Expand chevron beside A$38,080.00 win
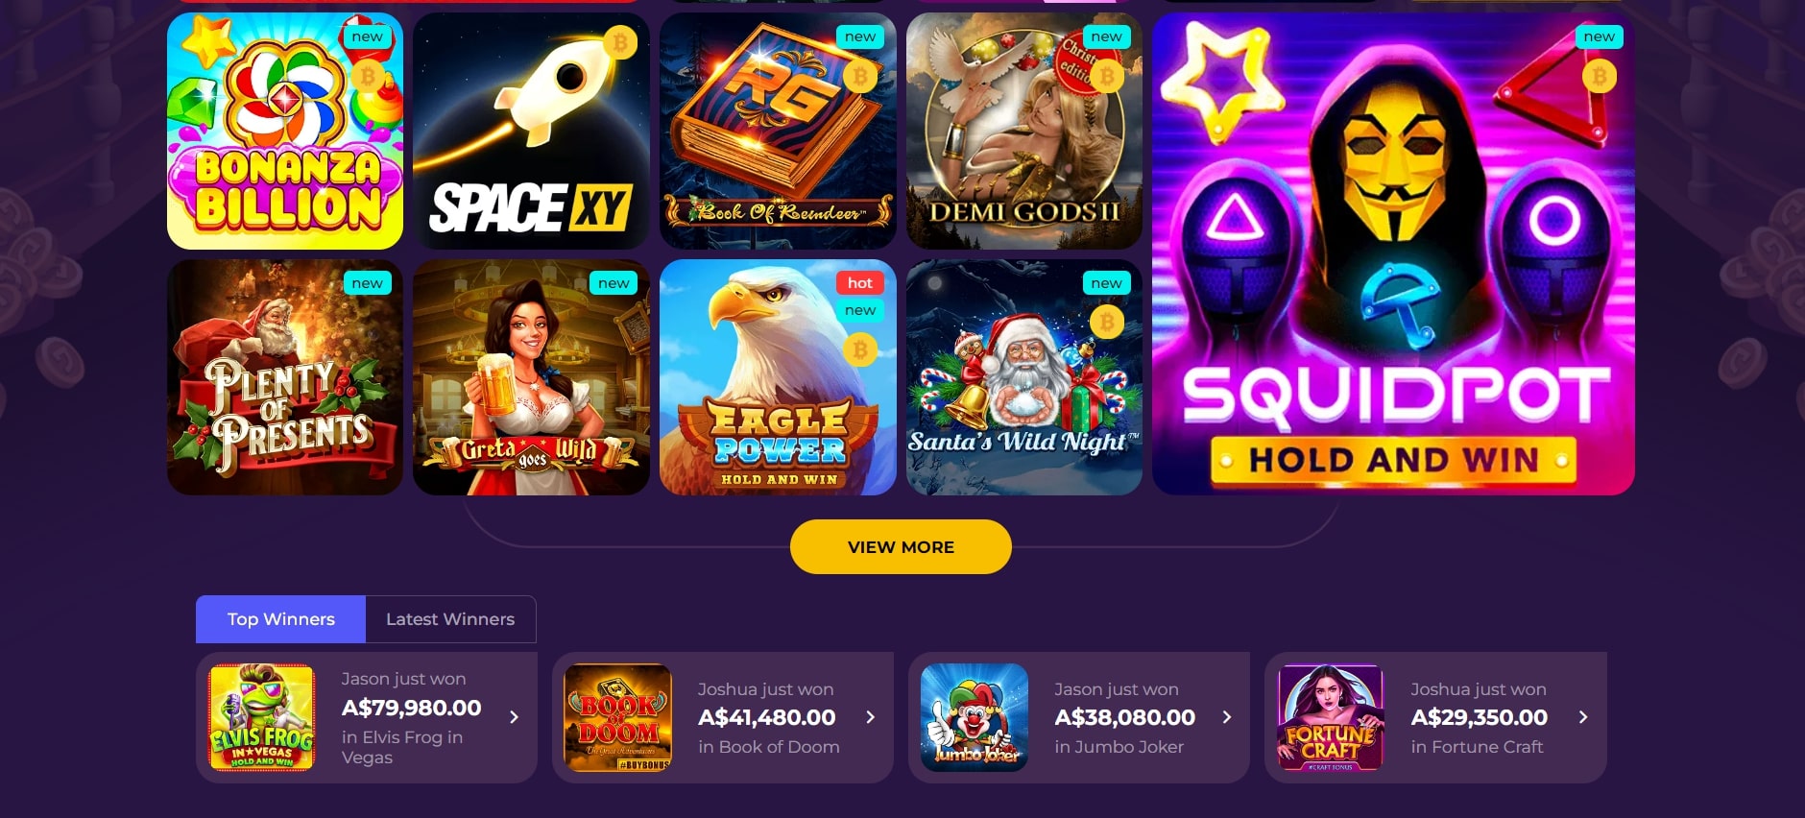 (x=1227, y=717)
